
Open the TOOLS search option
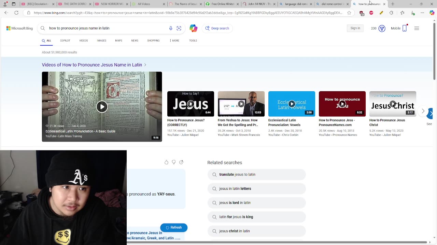[193, 40]
